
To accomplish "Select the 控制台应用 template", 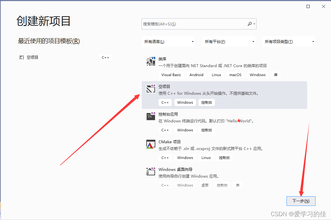I will [224, 123].
